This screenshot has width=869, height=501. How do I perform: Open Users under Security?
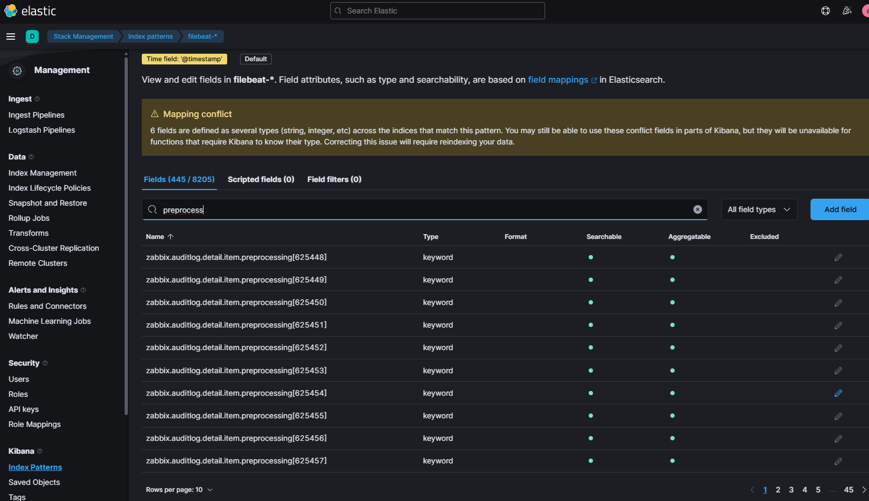[19, 379]
